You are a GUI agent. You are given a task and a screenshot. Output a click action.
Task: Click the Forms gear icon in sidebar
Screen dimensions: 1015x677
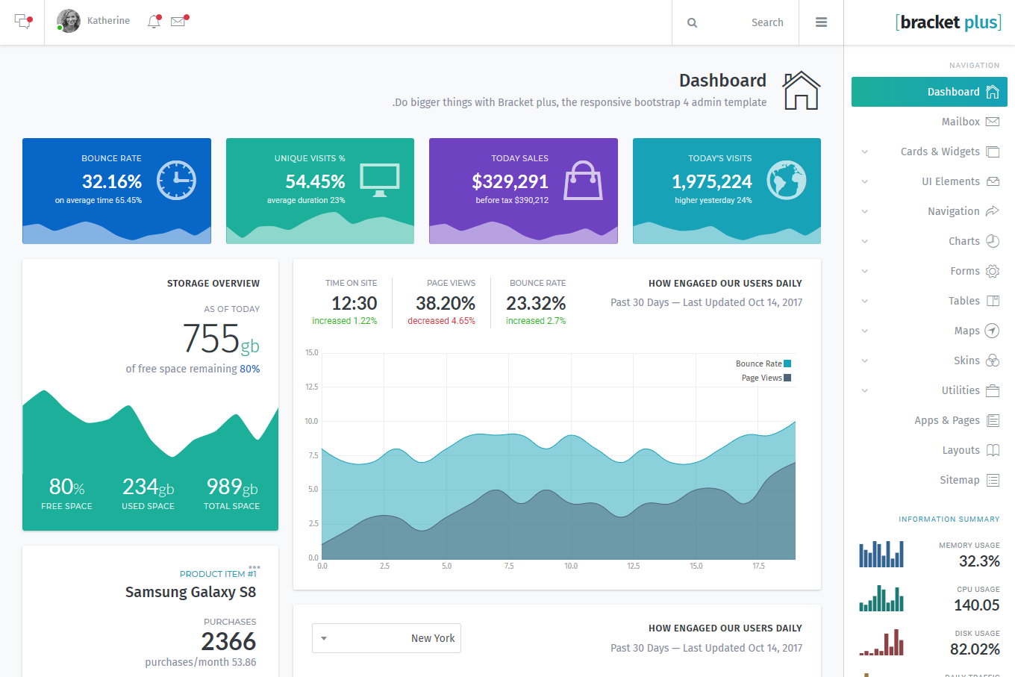[992, 271]
